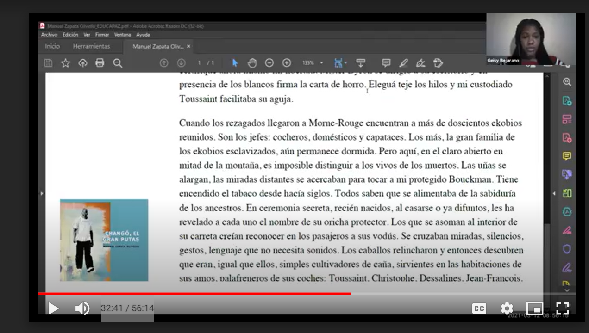
Task: Click the star bookmark icon in Acrobat toolbar
Action: (65, 63)
